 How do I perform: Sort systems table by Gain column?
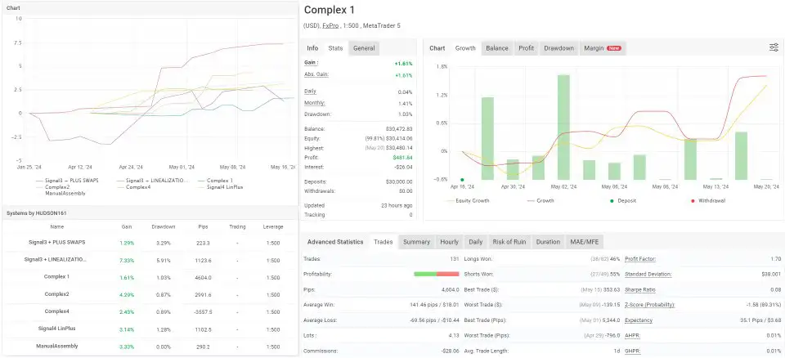(x=125, y=226)
